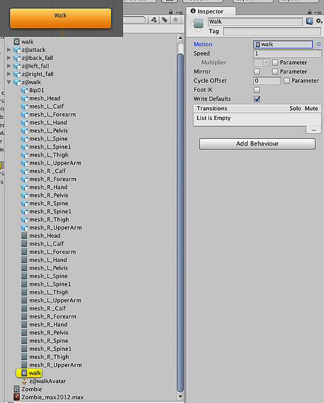Select the highlighted walk clip under z@walk

[x=29, y=373]
